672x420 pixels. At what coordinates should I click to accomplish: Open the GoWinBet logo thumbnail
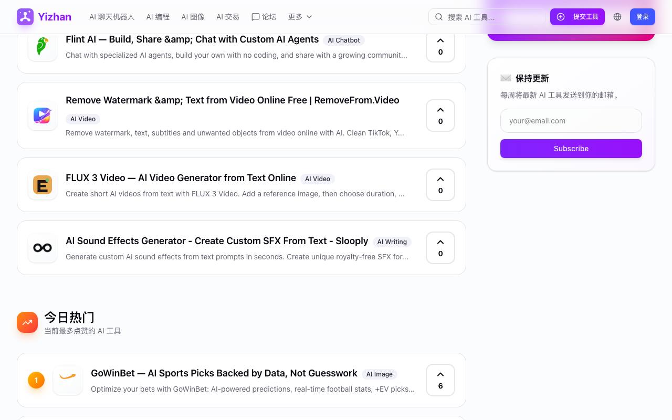tap(68, 380)
